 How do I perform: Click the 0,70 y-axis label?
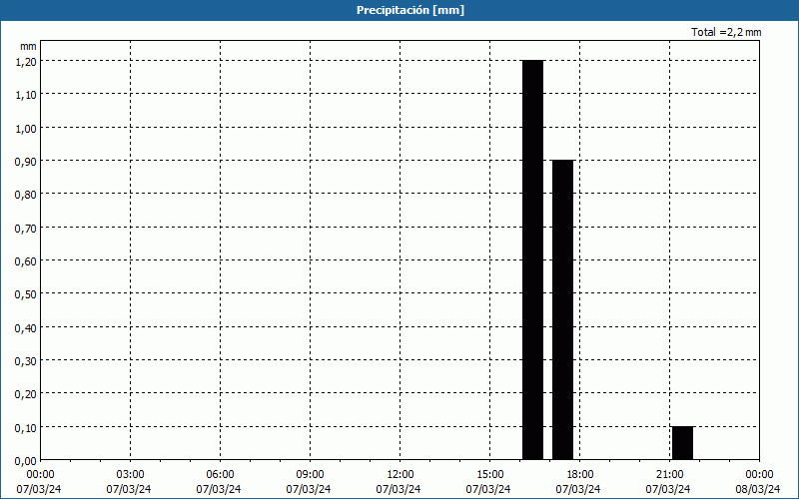point(26,229)
